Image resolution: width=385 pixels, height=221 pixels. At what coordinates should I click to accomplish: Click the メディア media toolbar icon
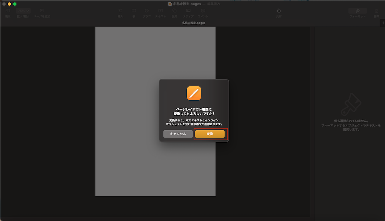coord(188,11)
